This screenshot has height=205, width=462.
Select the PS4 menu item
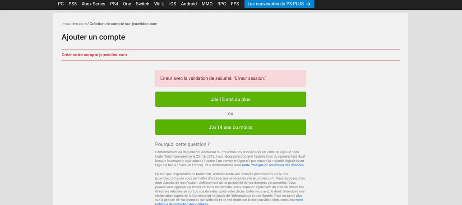click(114, 4)
